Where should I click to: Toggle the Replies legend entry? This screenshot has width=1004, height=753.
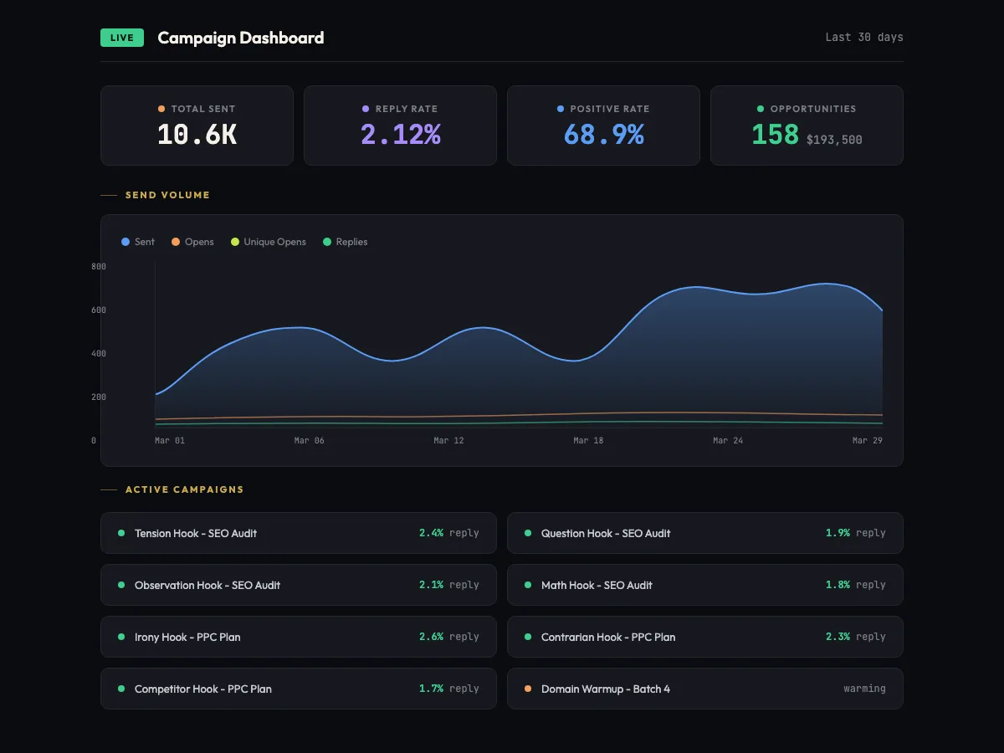coord(344,242)
